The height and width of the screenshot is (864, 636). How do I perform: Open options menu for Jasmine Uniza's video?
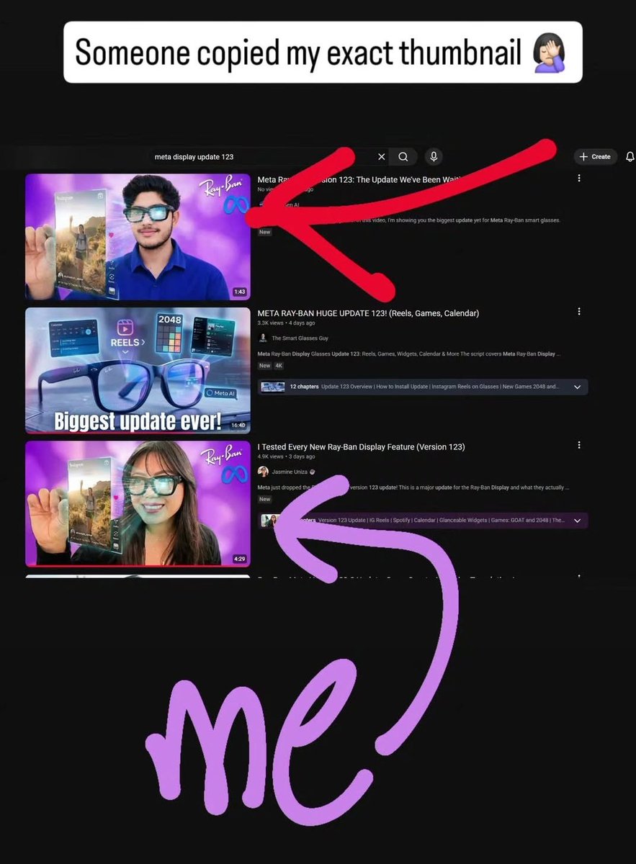tap(579, 445)
